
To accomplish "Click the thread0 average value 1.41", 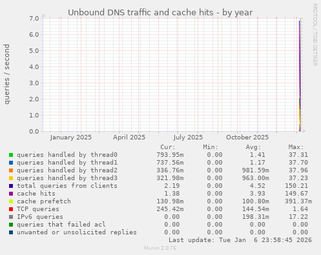I will tap(258, 155).
